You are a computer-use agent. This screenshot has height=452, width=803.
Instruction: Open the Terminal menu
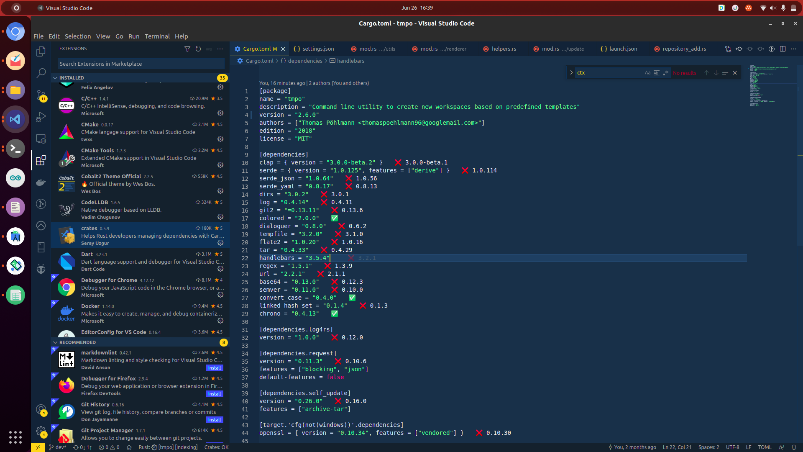point(157,36)
